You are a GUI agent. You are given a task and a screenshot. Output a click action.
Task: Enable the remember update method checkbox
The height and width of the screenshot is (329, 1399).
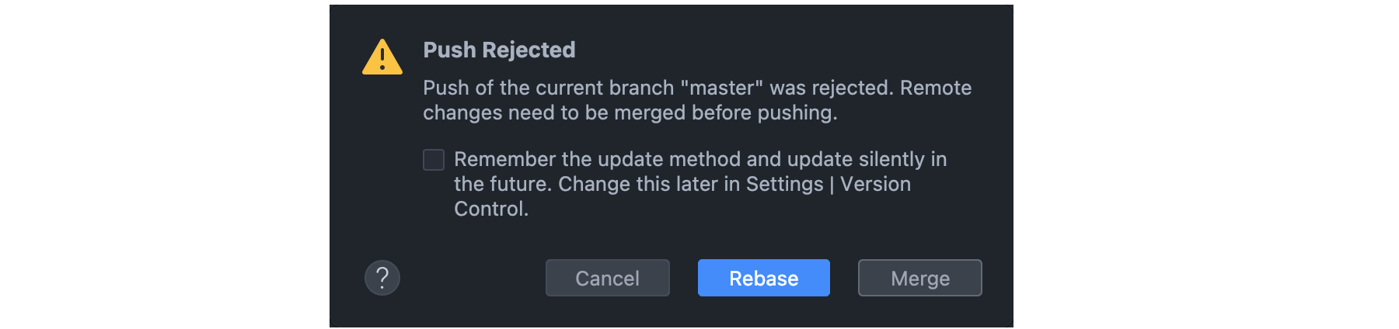pyautogui.click(x=434, y=160)
